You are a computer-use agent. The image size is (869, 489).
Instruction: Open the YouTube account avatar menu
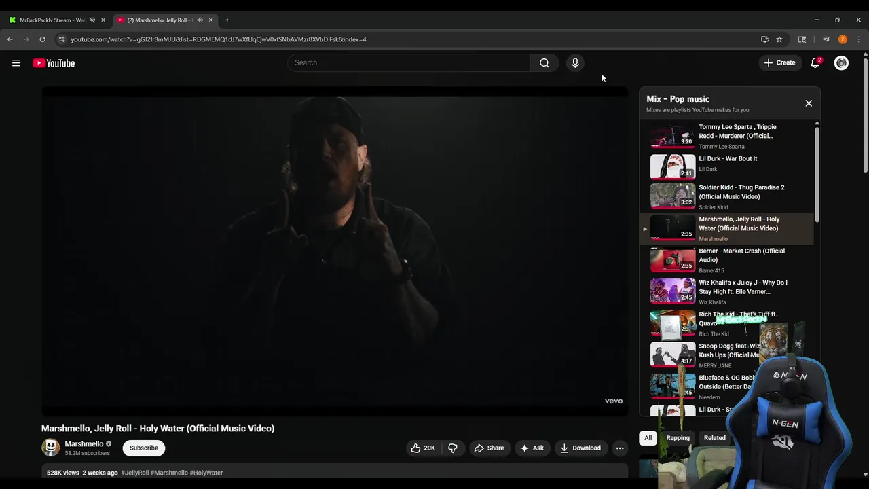[x=841, y=63]
